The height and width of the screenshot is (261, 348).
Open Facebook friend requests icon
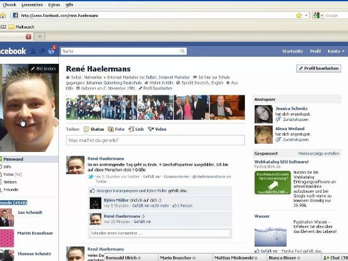[x=33, y=51]
